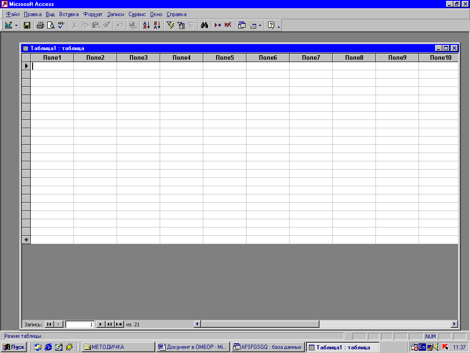Click the current record selector arrow

coord(26,66)
